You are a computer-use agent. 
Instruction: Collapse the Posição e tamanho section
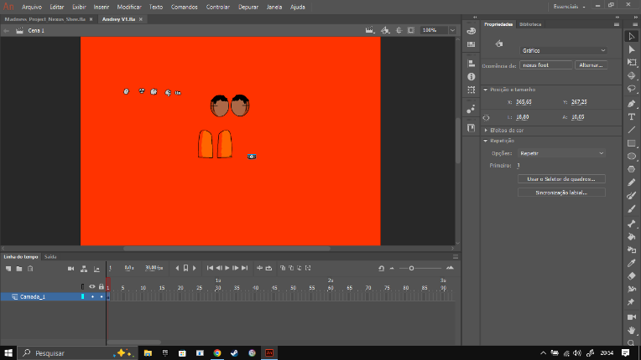[x=486, y=90]
